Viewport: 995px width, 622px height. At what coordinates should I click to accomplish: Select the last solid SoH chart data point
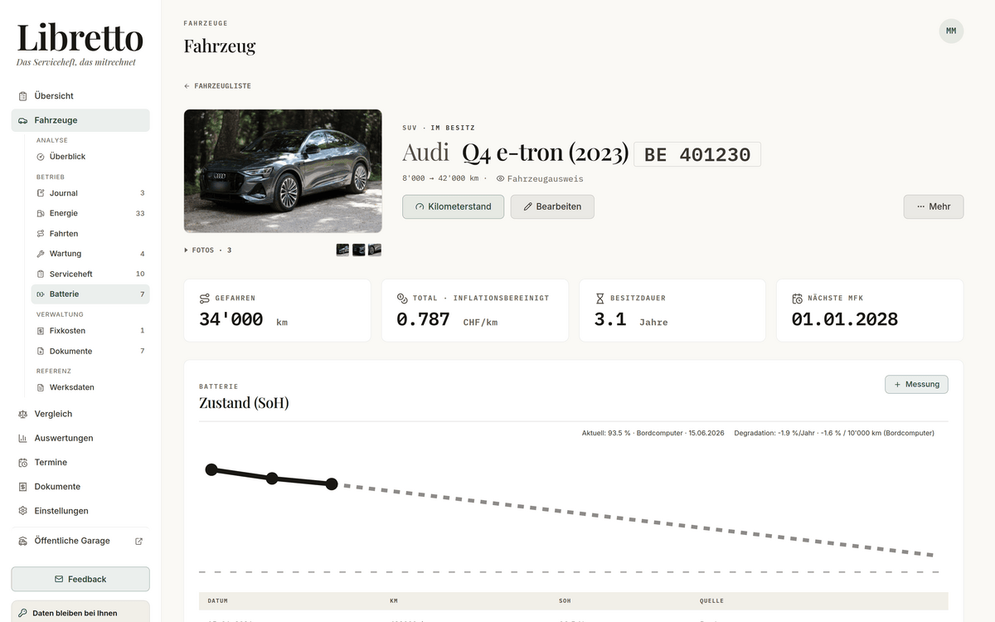click(x=332, y=484)
